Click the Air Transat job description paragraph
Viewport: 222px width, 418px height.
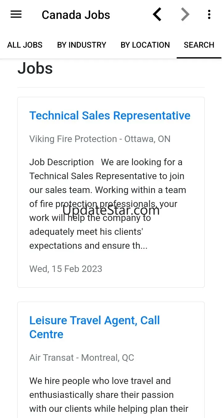pyautogui.click(x=108, y=395)
